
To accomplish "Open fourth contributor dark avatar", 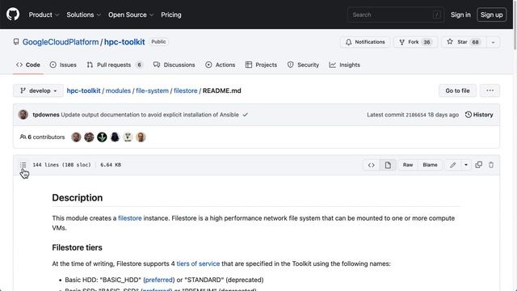I will tap(115, 137).
